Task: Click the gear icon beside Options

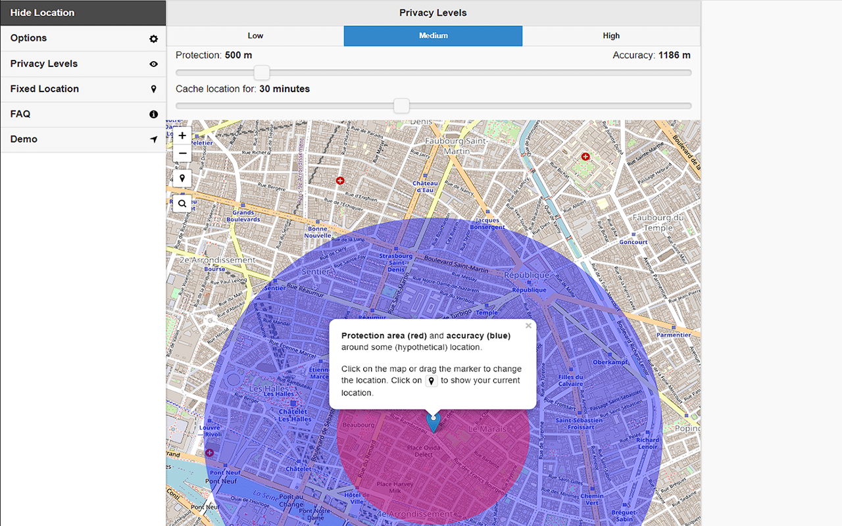Action: 153,39
